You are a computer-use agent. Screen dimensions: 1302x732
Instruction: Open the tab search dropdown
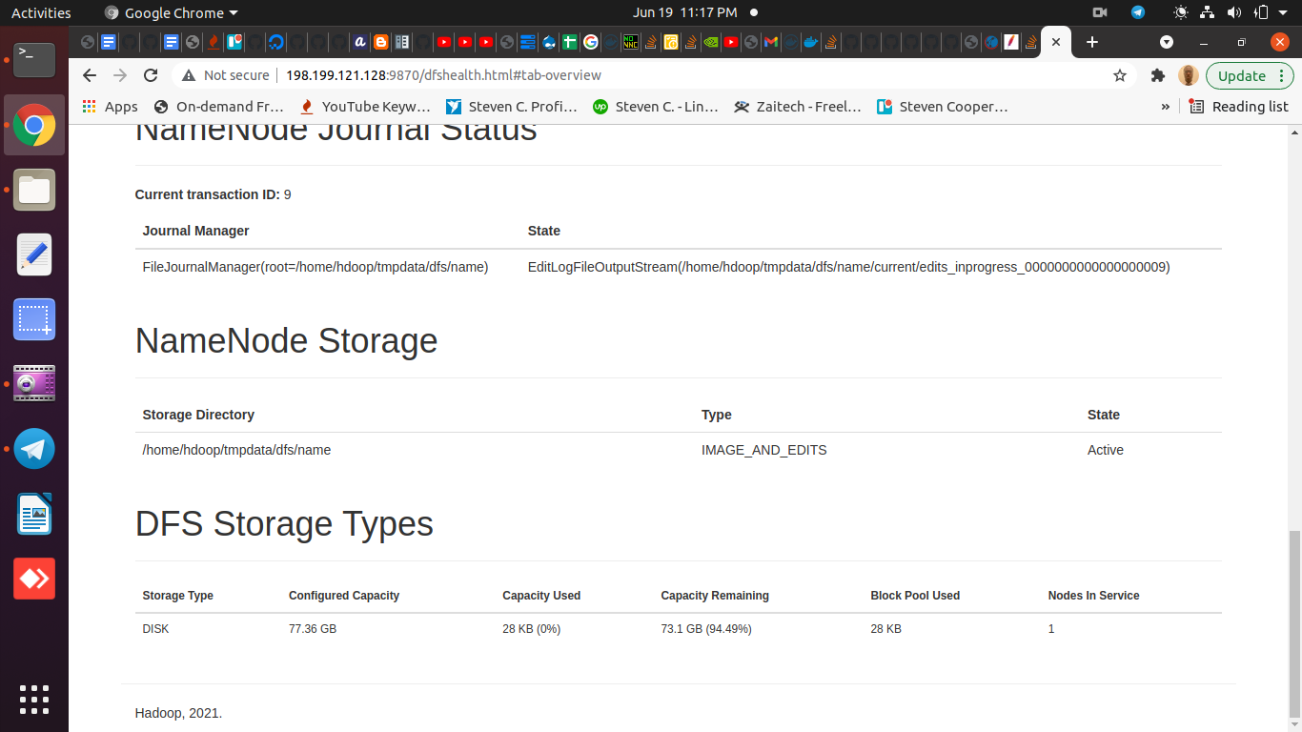pos(1166,42)
